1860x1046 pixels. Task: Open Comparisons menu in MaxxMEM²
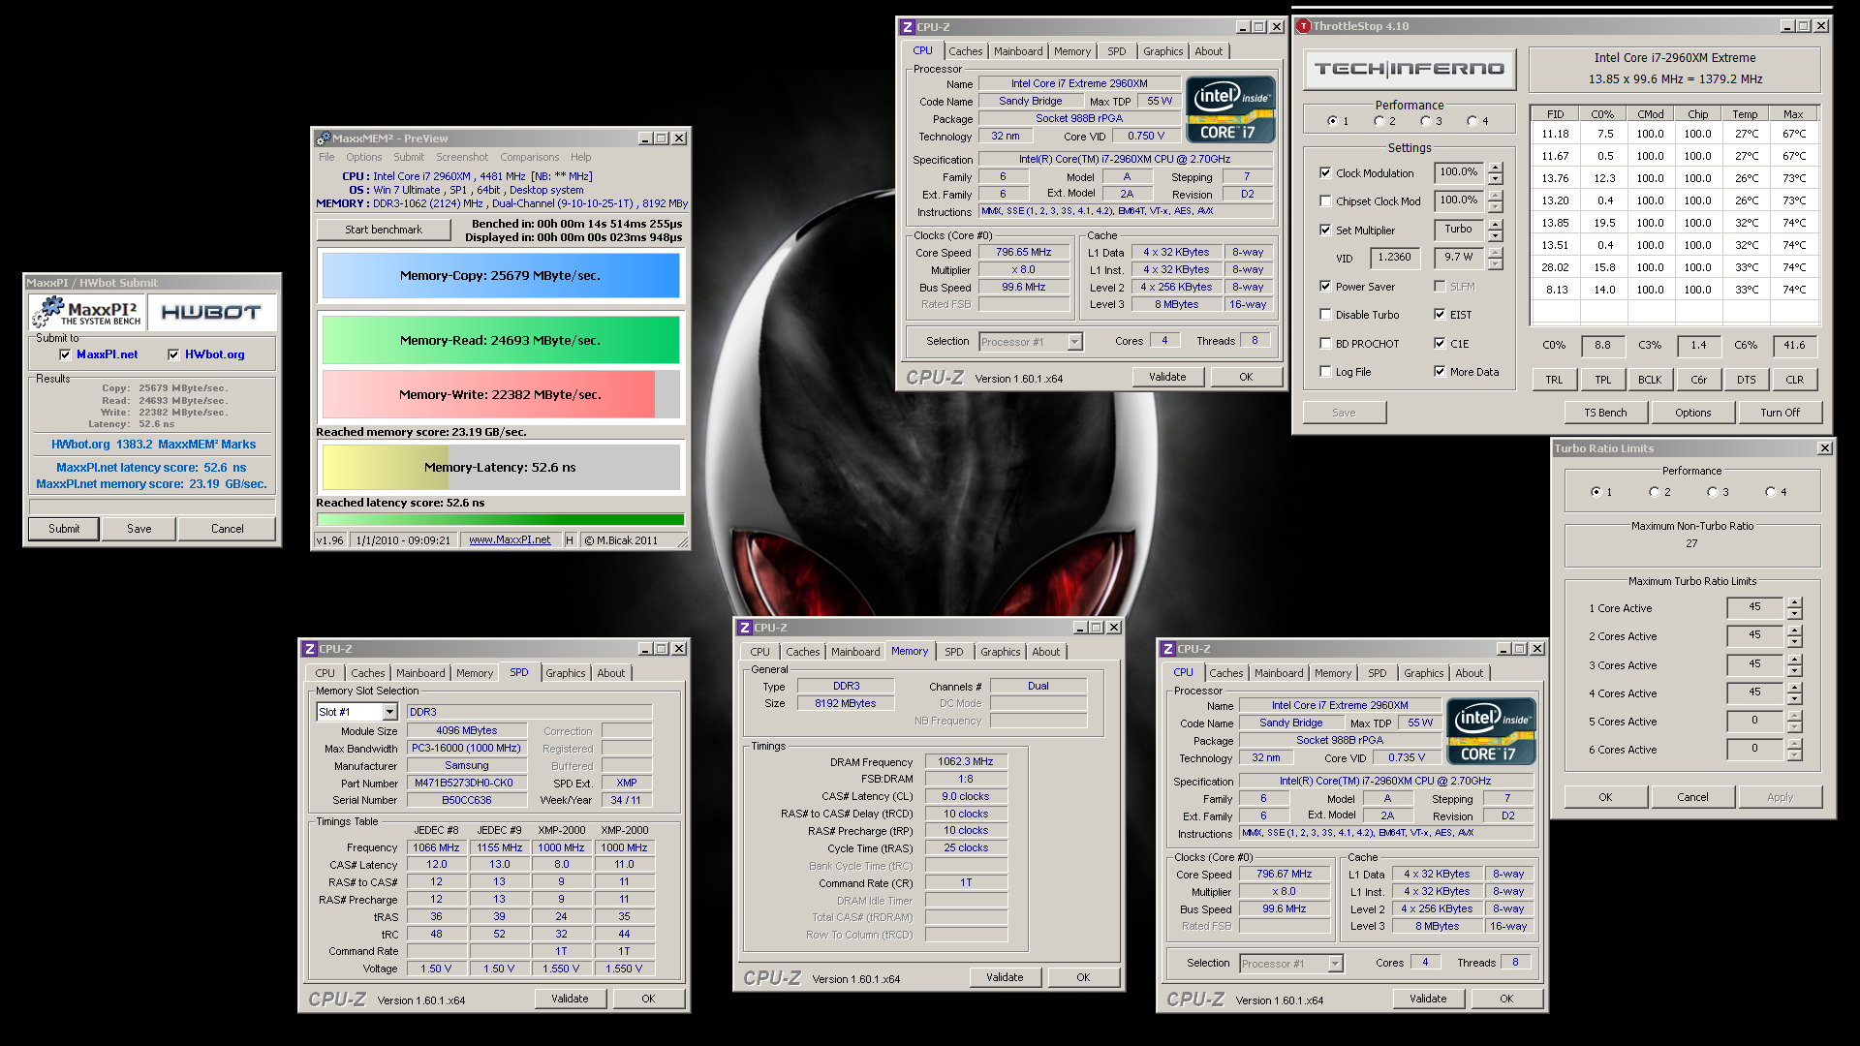coord(529,157)
